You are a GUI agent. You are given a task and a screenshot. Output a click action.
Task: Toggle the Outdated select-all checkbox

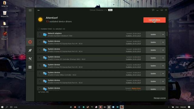click(39, 29)
